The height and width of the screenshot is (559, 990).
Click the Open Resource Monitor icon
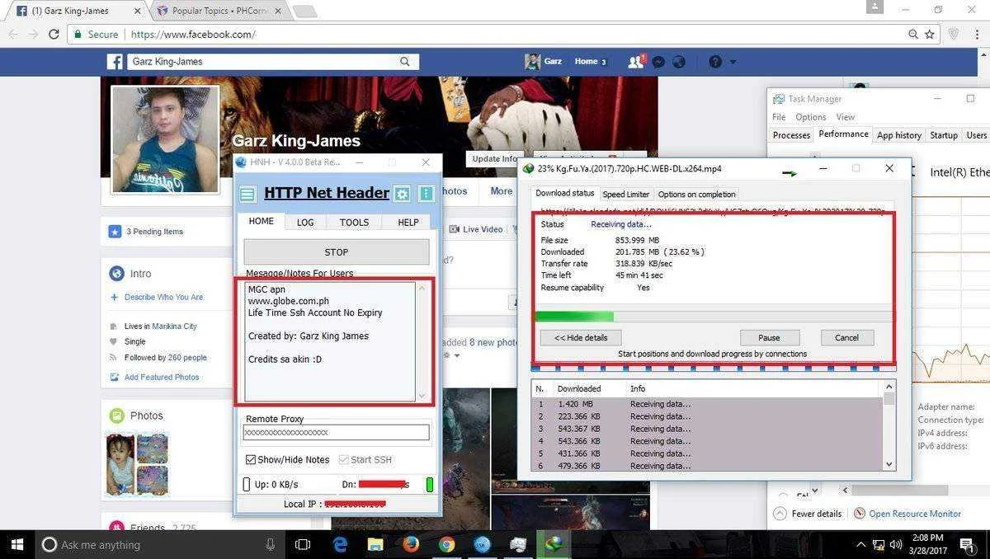[859, 514]
